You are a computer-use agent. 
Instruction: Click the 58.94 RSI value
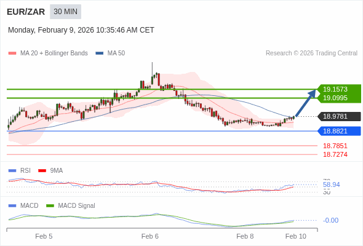(x=331, y=184)
